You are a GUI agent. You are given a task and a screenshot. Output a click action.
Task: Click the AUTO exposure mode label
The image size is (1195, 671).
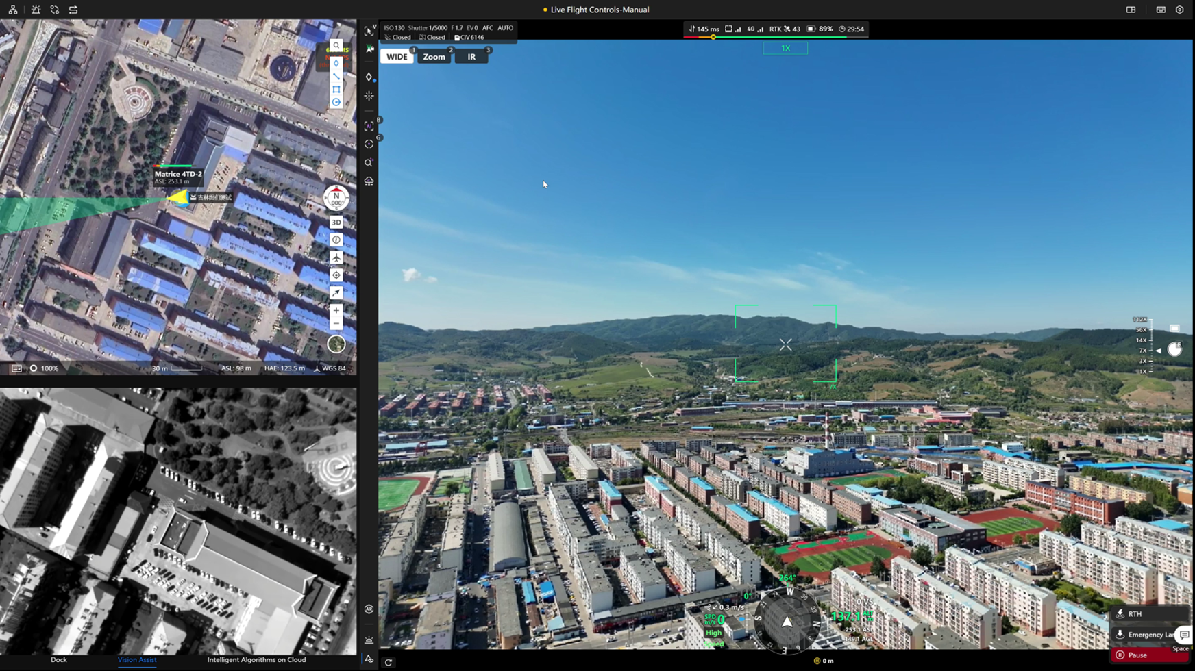pos(505,28)
